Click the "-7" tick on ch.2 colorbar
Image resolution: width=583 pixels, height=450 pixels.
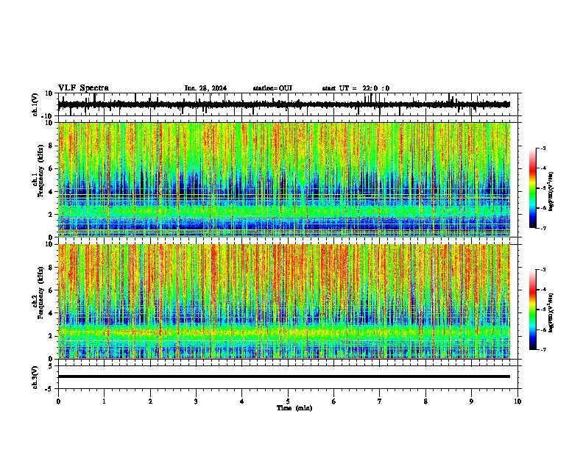(543, 350)
